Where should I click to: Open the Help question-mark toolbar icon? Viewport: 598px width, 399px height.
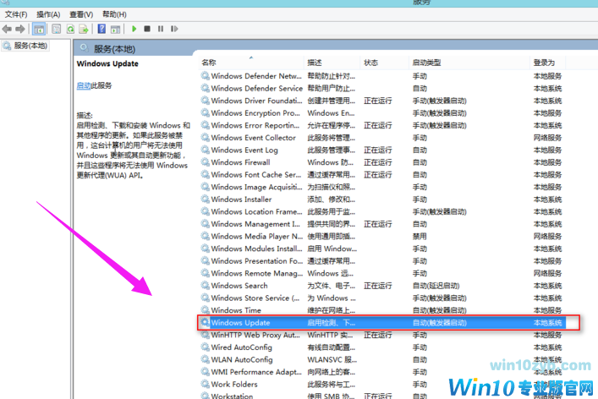point(101,29)
